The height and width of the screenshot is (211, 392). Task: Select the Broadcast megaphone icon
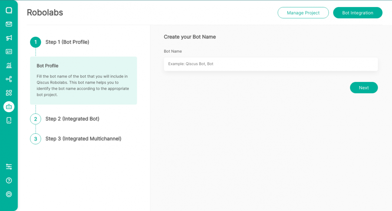coord(9,38)
